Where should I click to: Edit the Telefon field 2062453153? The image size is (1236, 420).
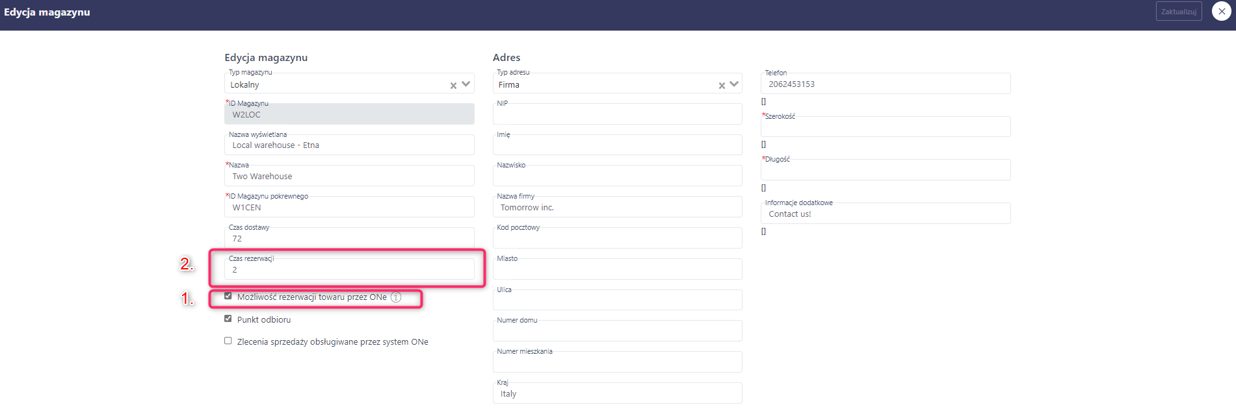pyautogui.click(x=886, y=84)
